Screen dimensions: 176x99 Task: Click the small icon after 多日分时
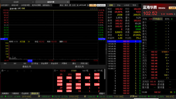pos(88,5)
